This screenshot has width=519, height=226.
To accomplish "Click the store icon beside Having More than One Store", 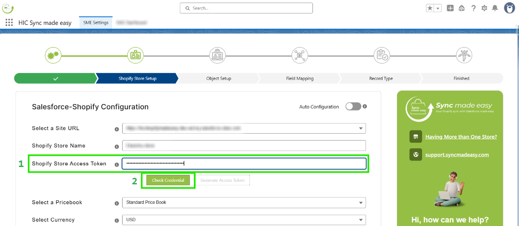I will coord(416,137).
